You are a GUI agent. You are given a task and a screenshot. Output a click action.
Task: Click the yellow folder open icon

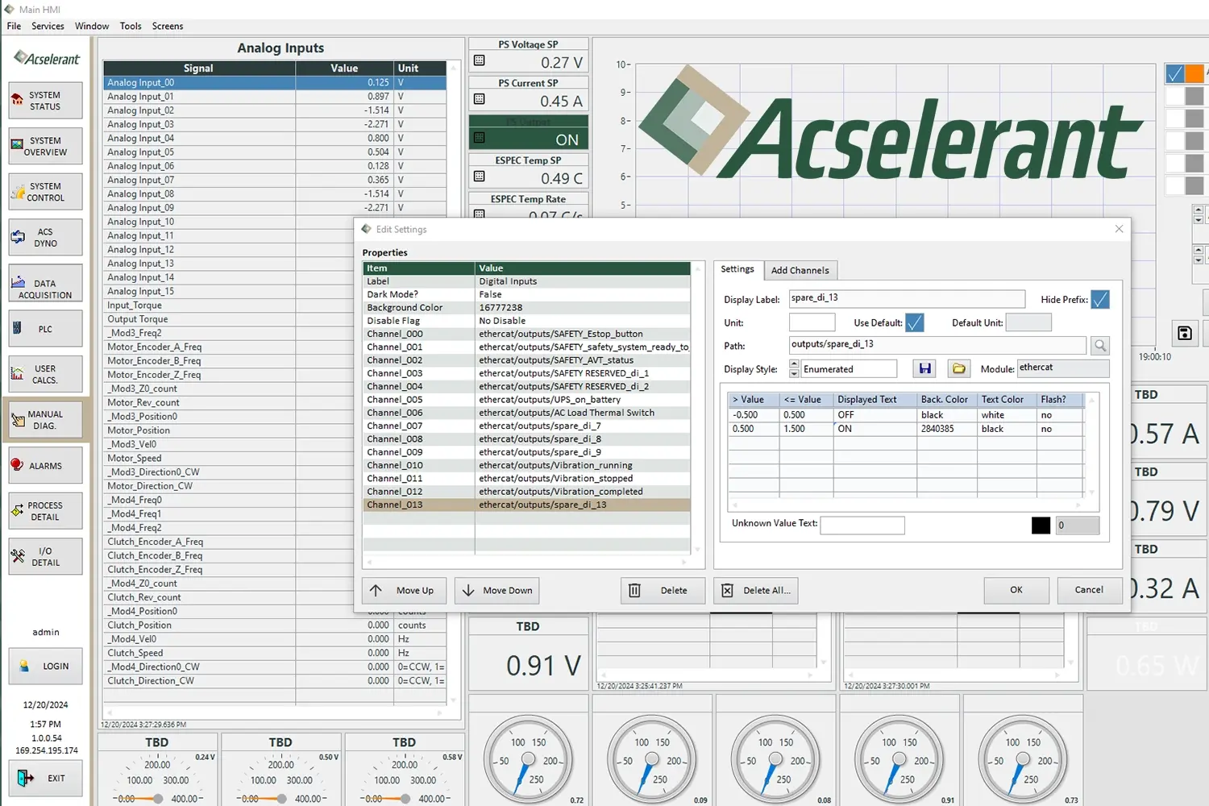[959, 368]
